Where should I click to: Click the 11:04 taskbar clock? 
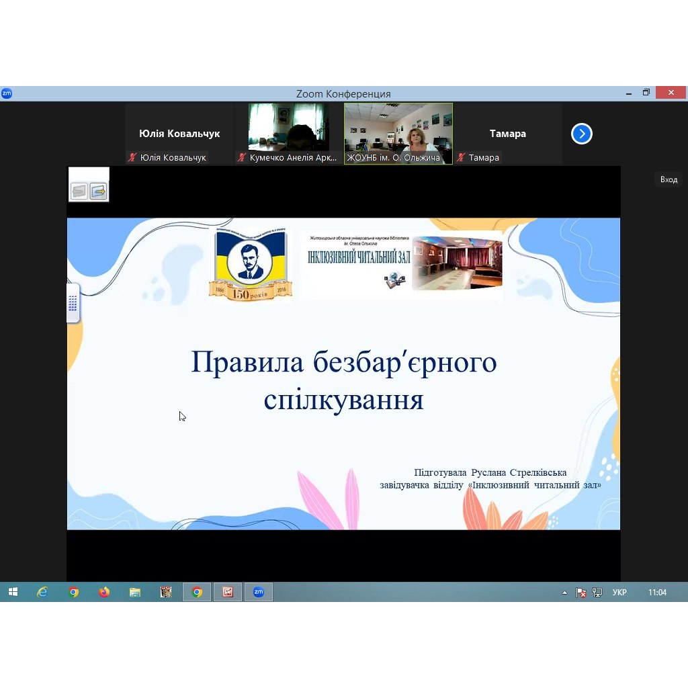pos(657,593)
